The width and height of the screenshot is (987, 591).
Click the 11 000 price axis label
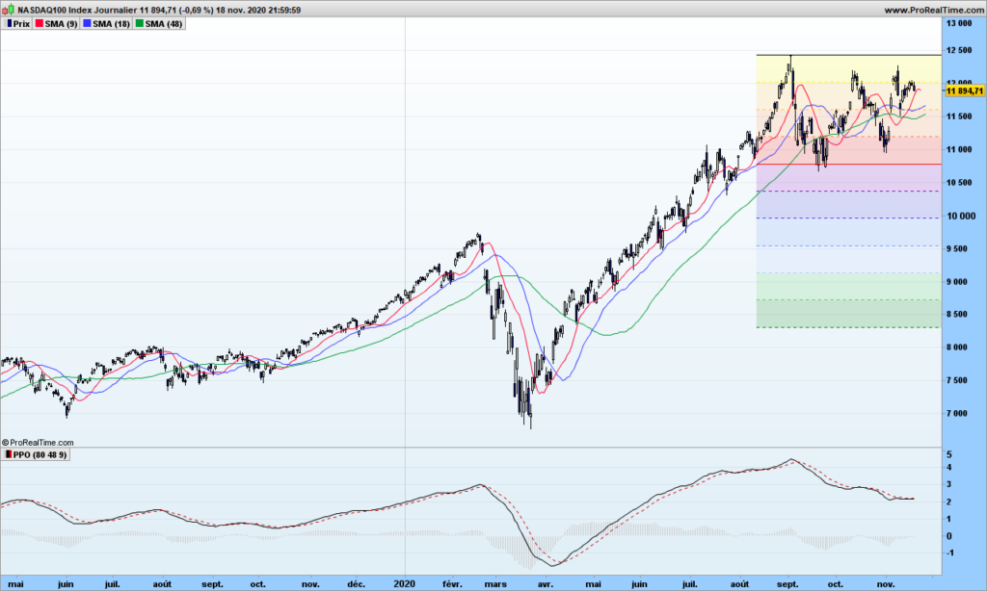[x=959, y=149]
